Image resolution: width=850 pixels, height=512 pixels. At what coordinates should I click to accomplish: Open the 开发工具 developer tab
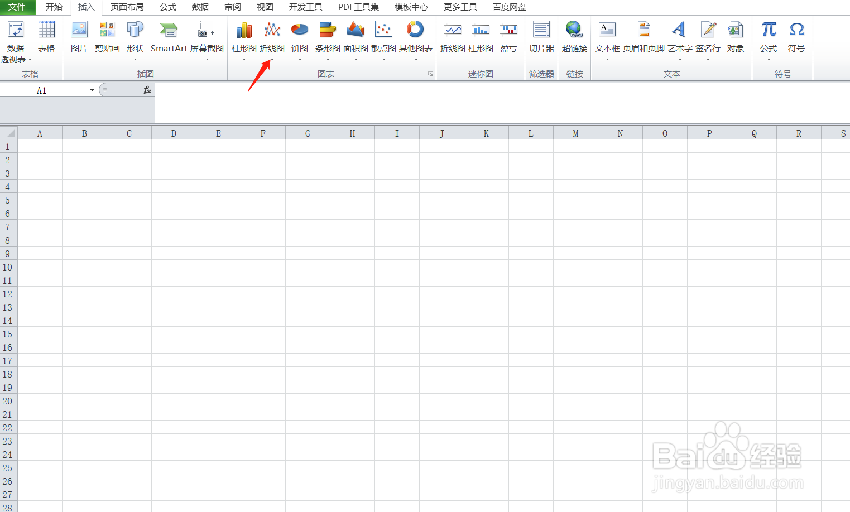[x=306, y=7]
